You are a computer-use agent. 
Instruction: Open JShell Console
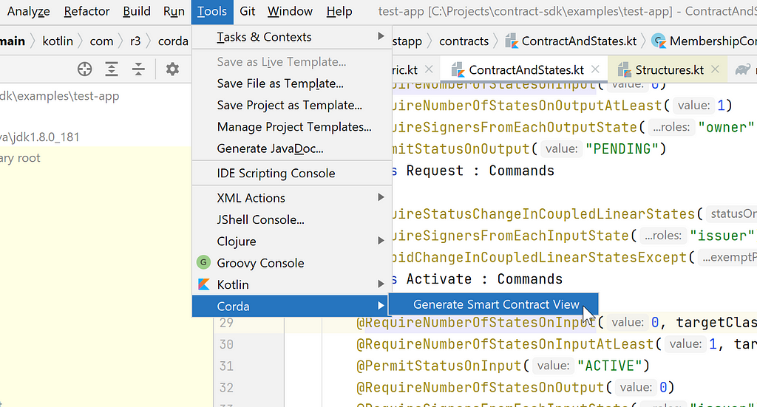tap(291, 219)
